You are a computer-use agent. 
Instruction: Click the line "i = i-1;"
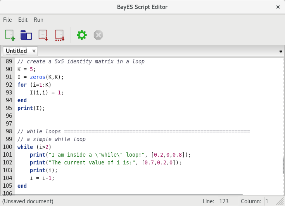point(42,178)
